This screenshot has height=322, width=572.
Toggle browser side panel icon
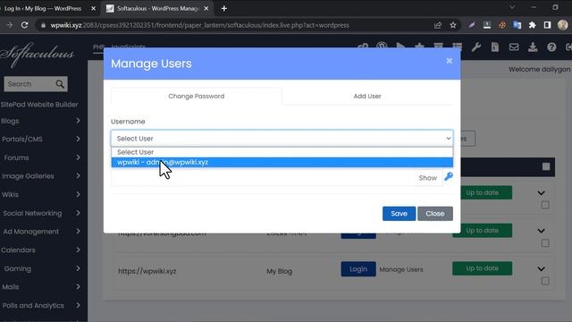click(x=547, y=25)
